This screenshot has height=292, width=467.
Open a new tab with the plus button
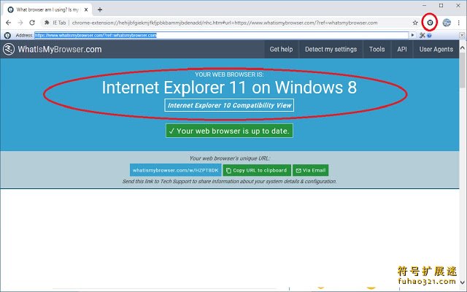[x=100, y=9]
